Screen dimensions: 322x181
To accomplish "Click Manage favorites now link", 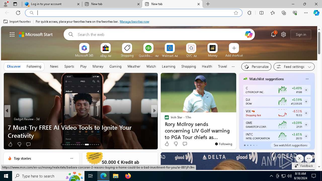I will 134,22.
